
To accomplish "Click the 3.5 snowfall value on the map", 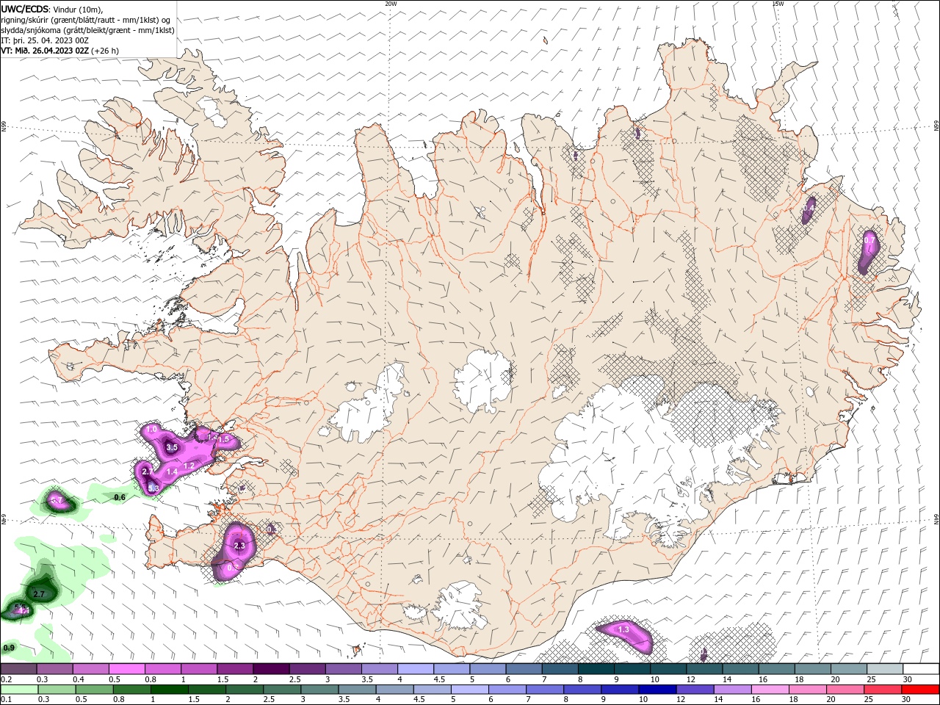I will [172, 446].
